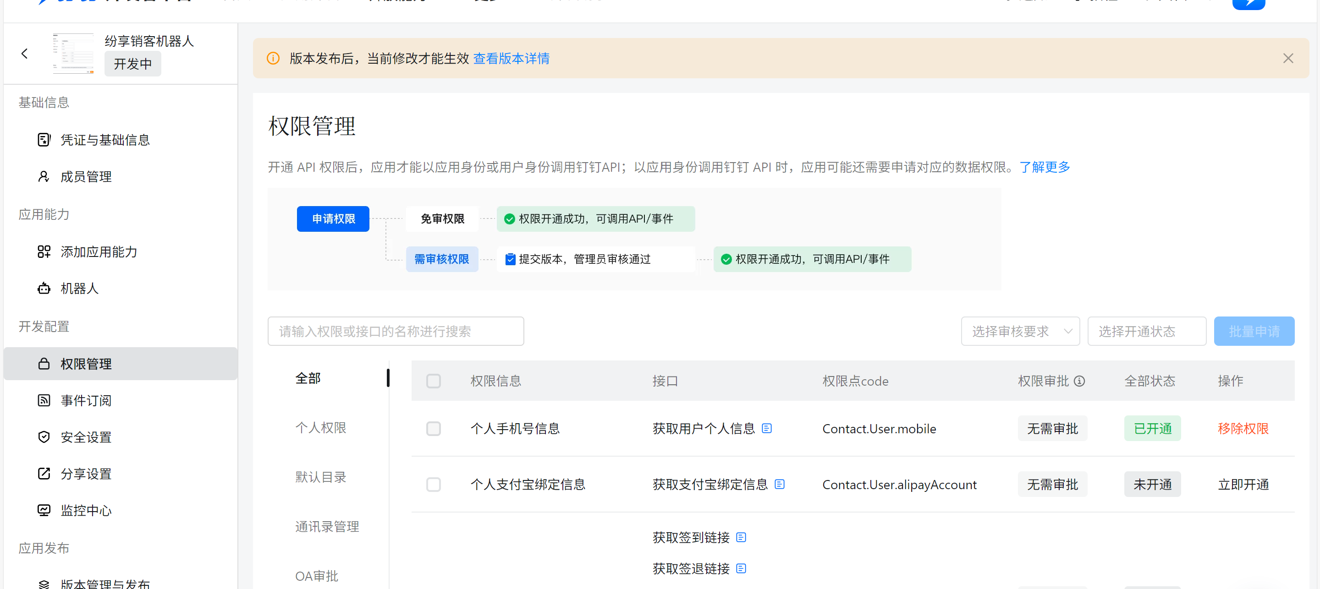Select the 默认目录 category tab
The height and width of the screenshot is (589, 1320).
click(321, 477)
